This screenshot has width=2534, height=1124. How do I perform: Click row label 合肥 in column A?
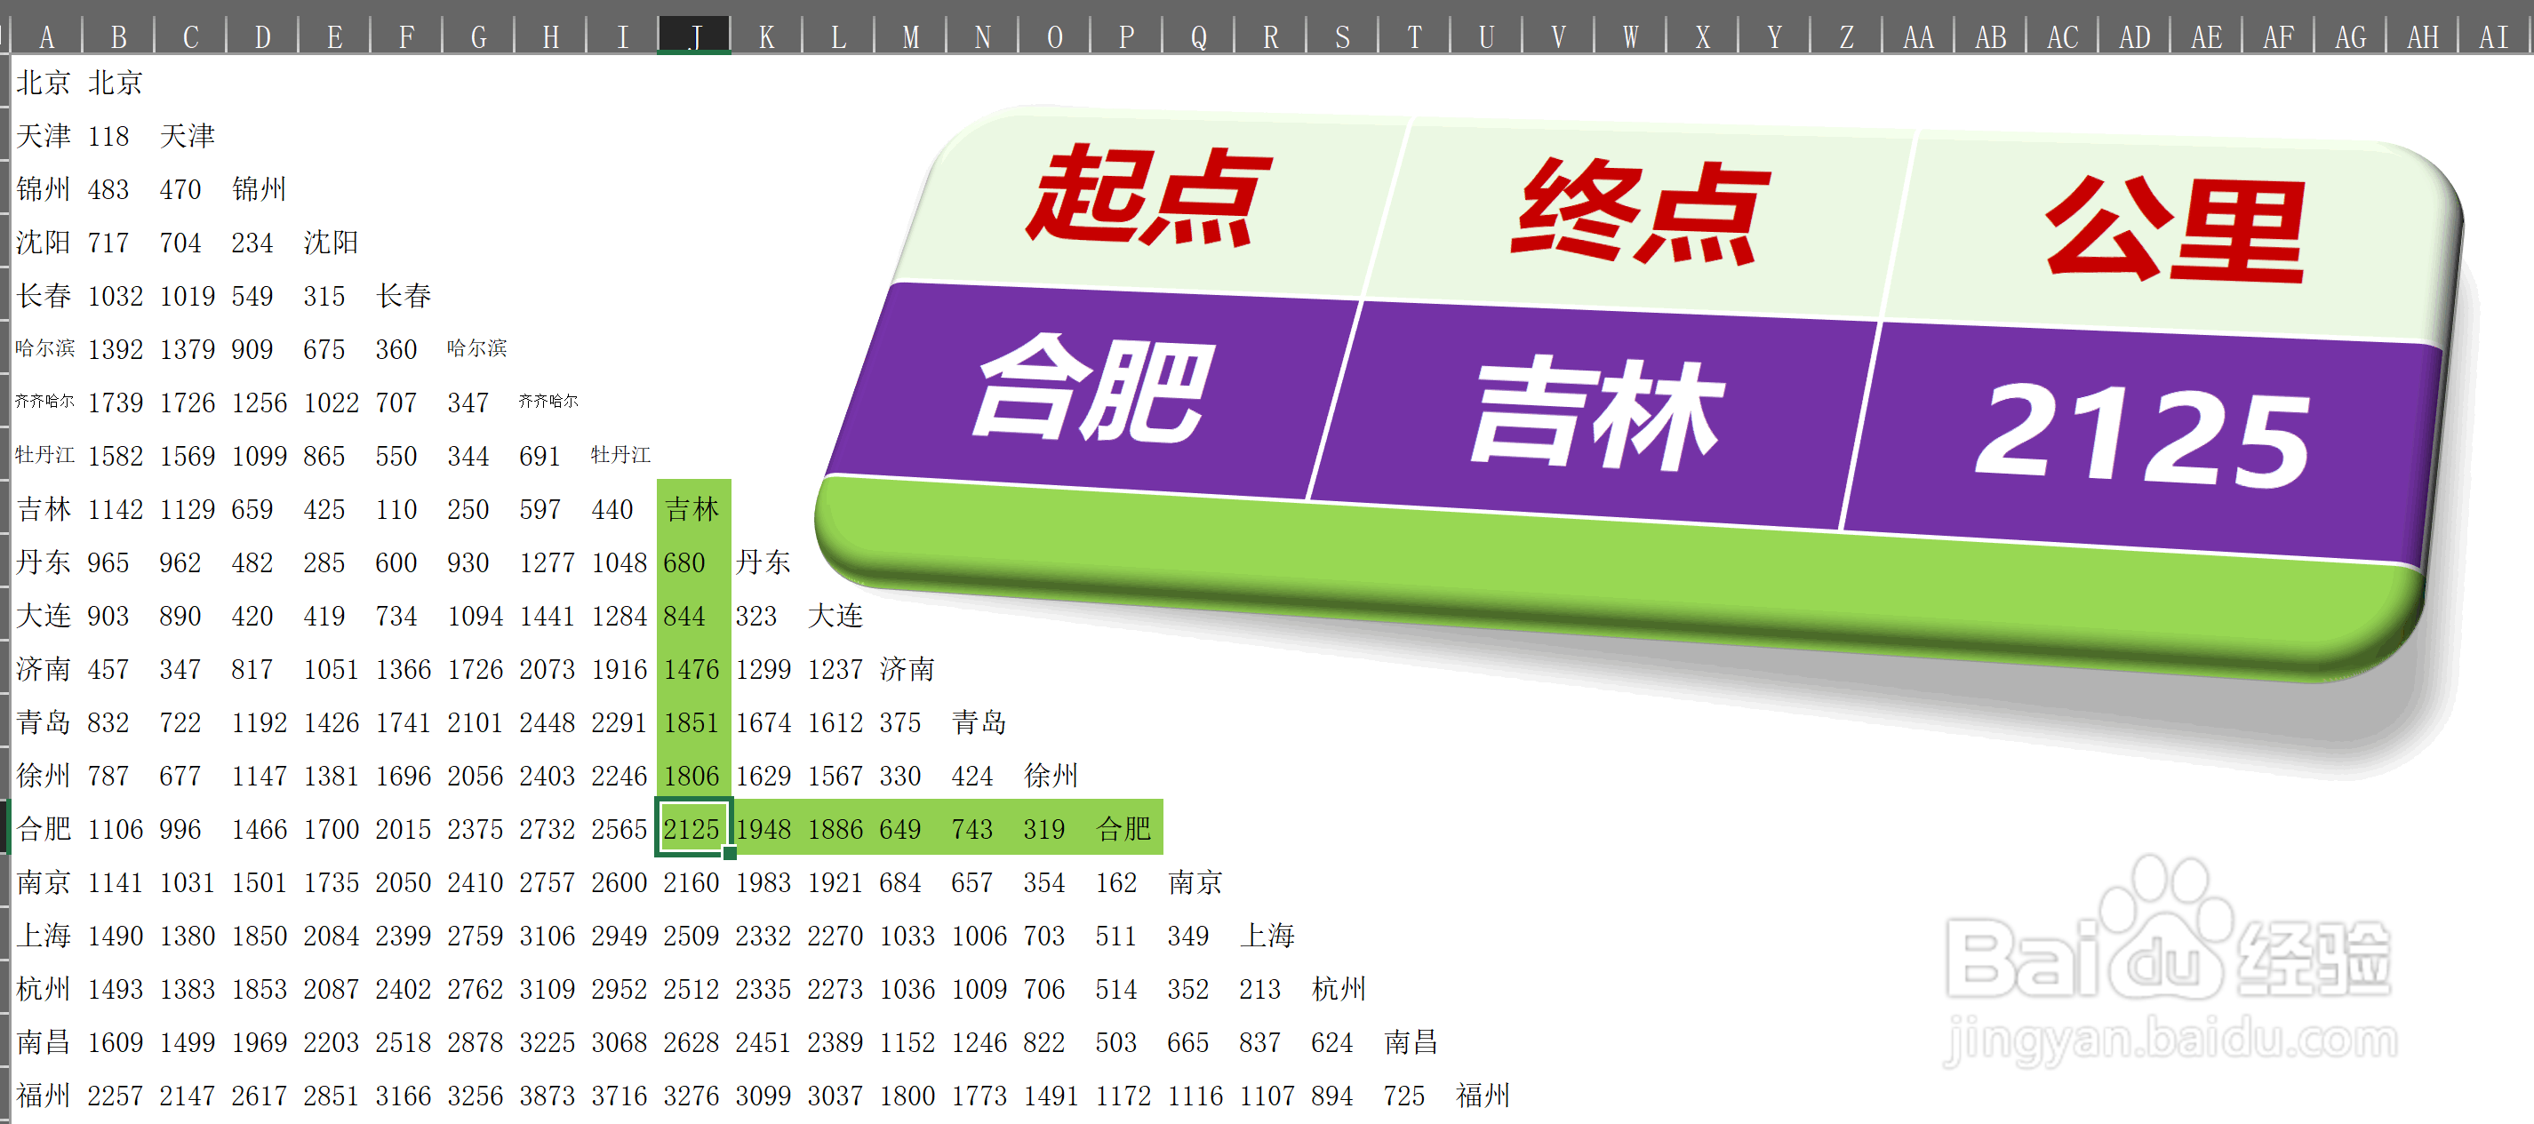tap(44, 828)
